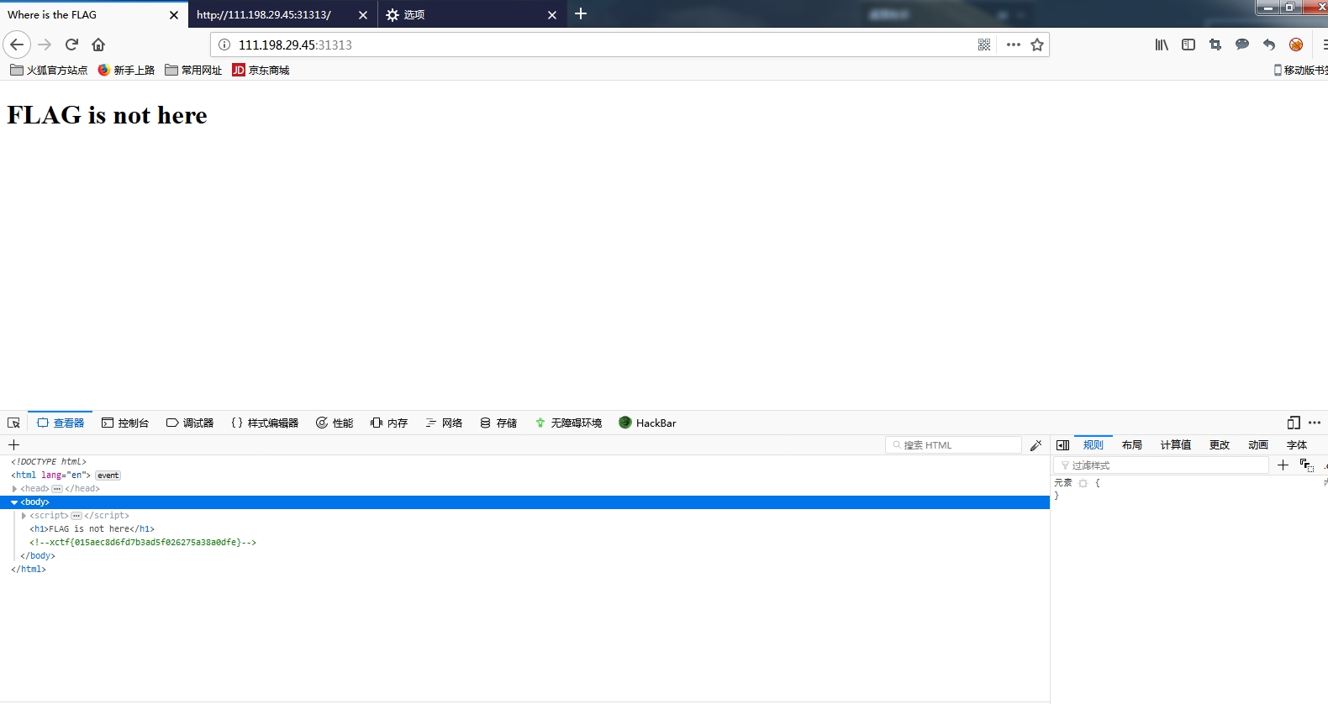Activate the element picker in DevTools
The image size is (1328, 704).
tap(13, 423)
